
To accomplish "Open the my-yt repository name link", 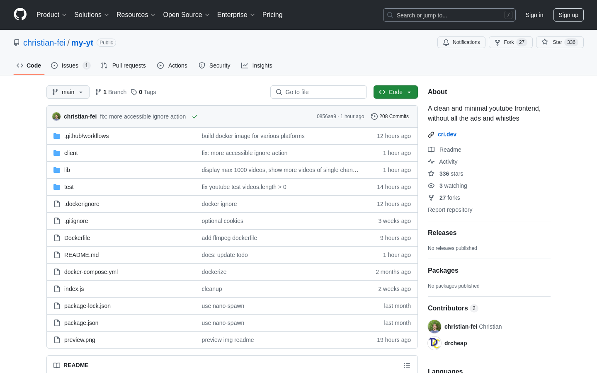I will pos(82,43).
